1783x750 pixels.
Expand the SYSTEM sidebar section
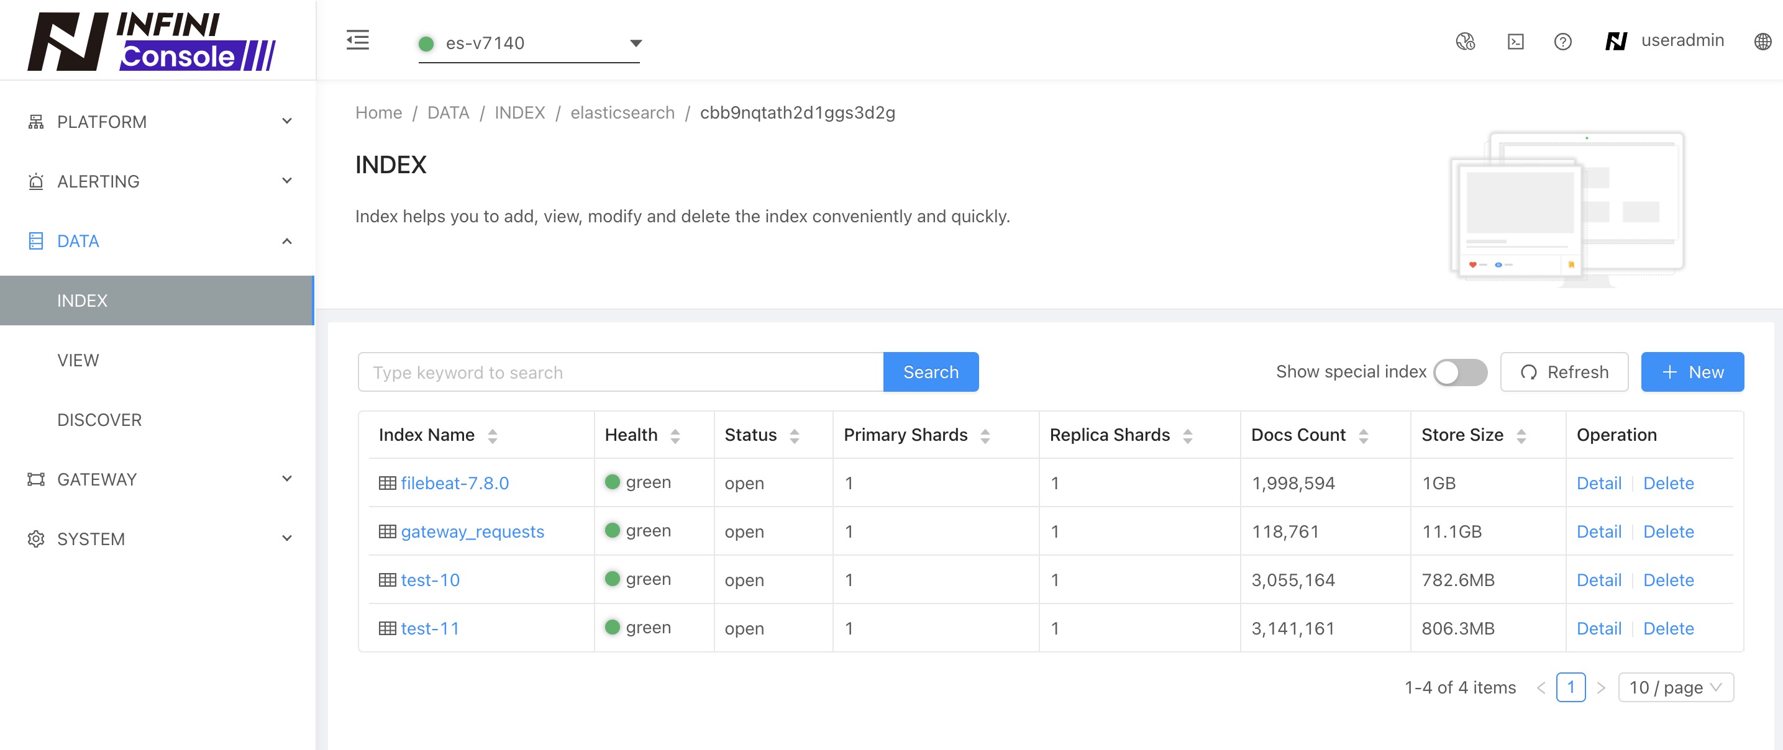(158, 538)
